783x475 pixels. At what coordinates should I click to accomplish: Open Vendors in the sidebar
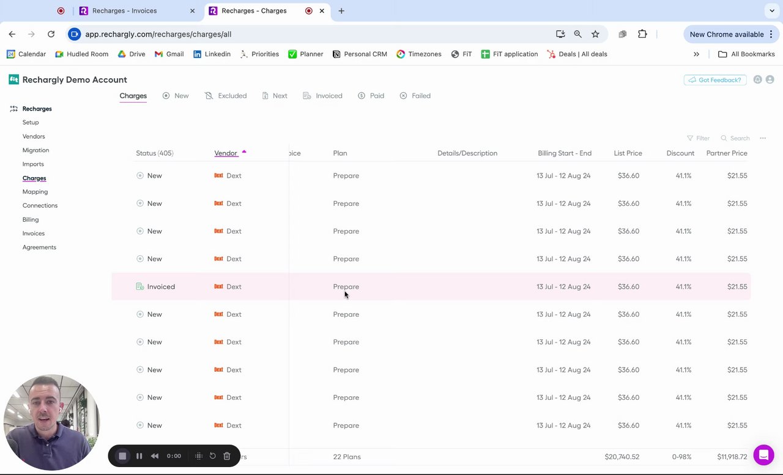34,136
